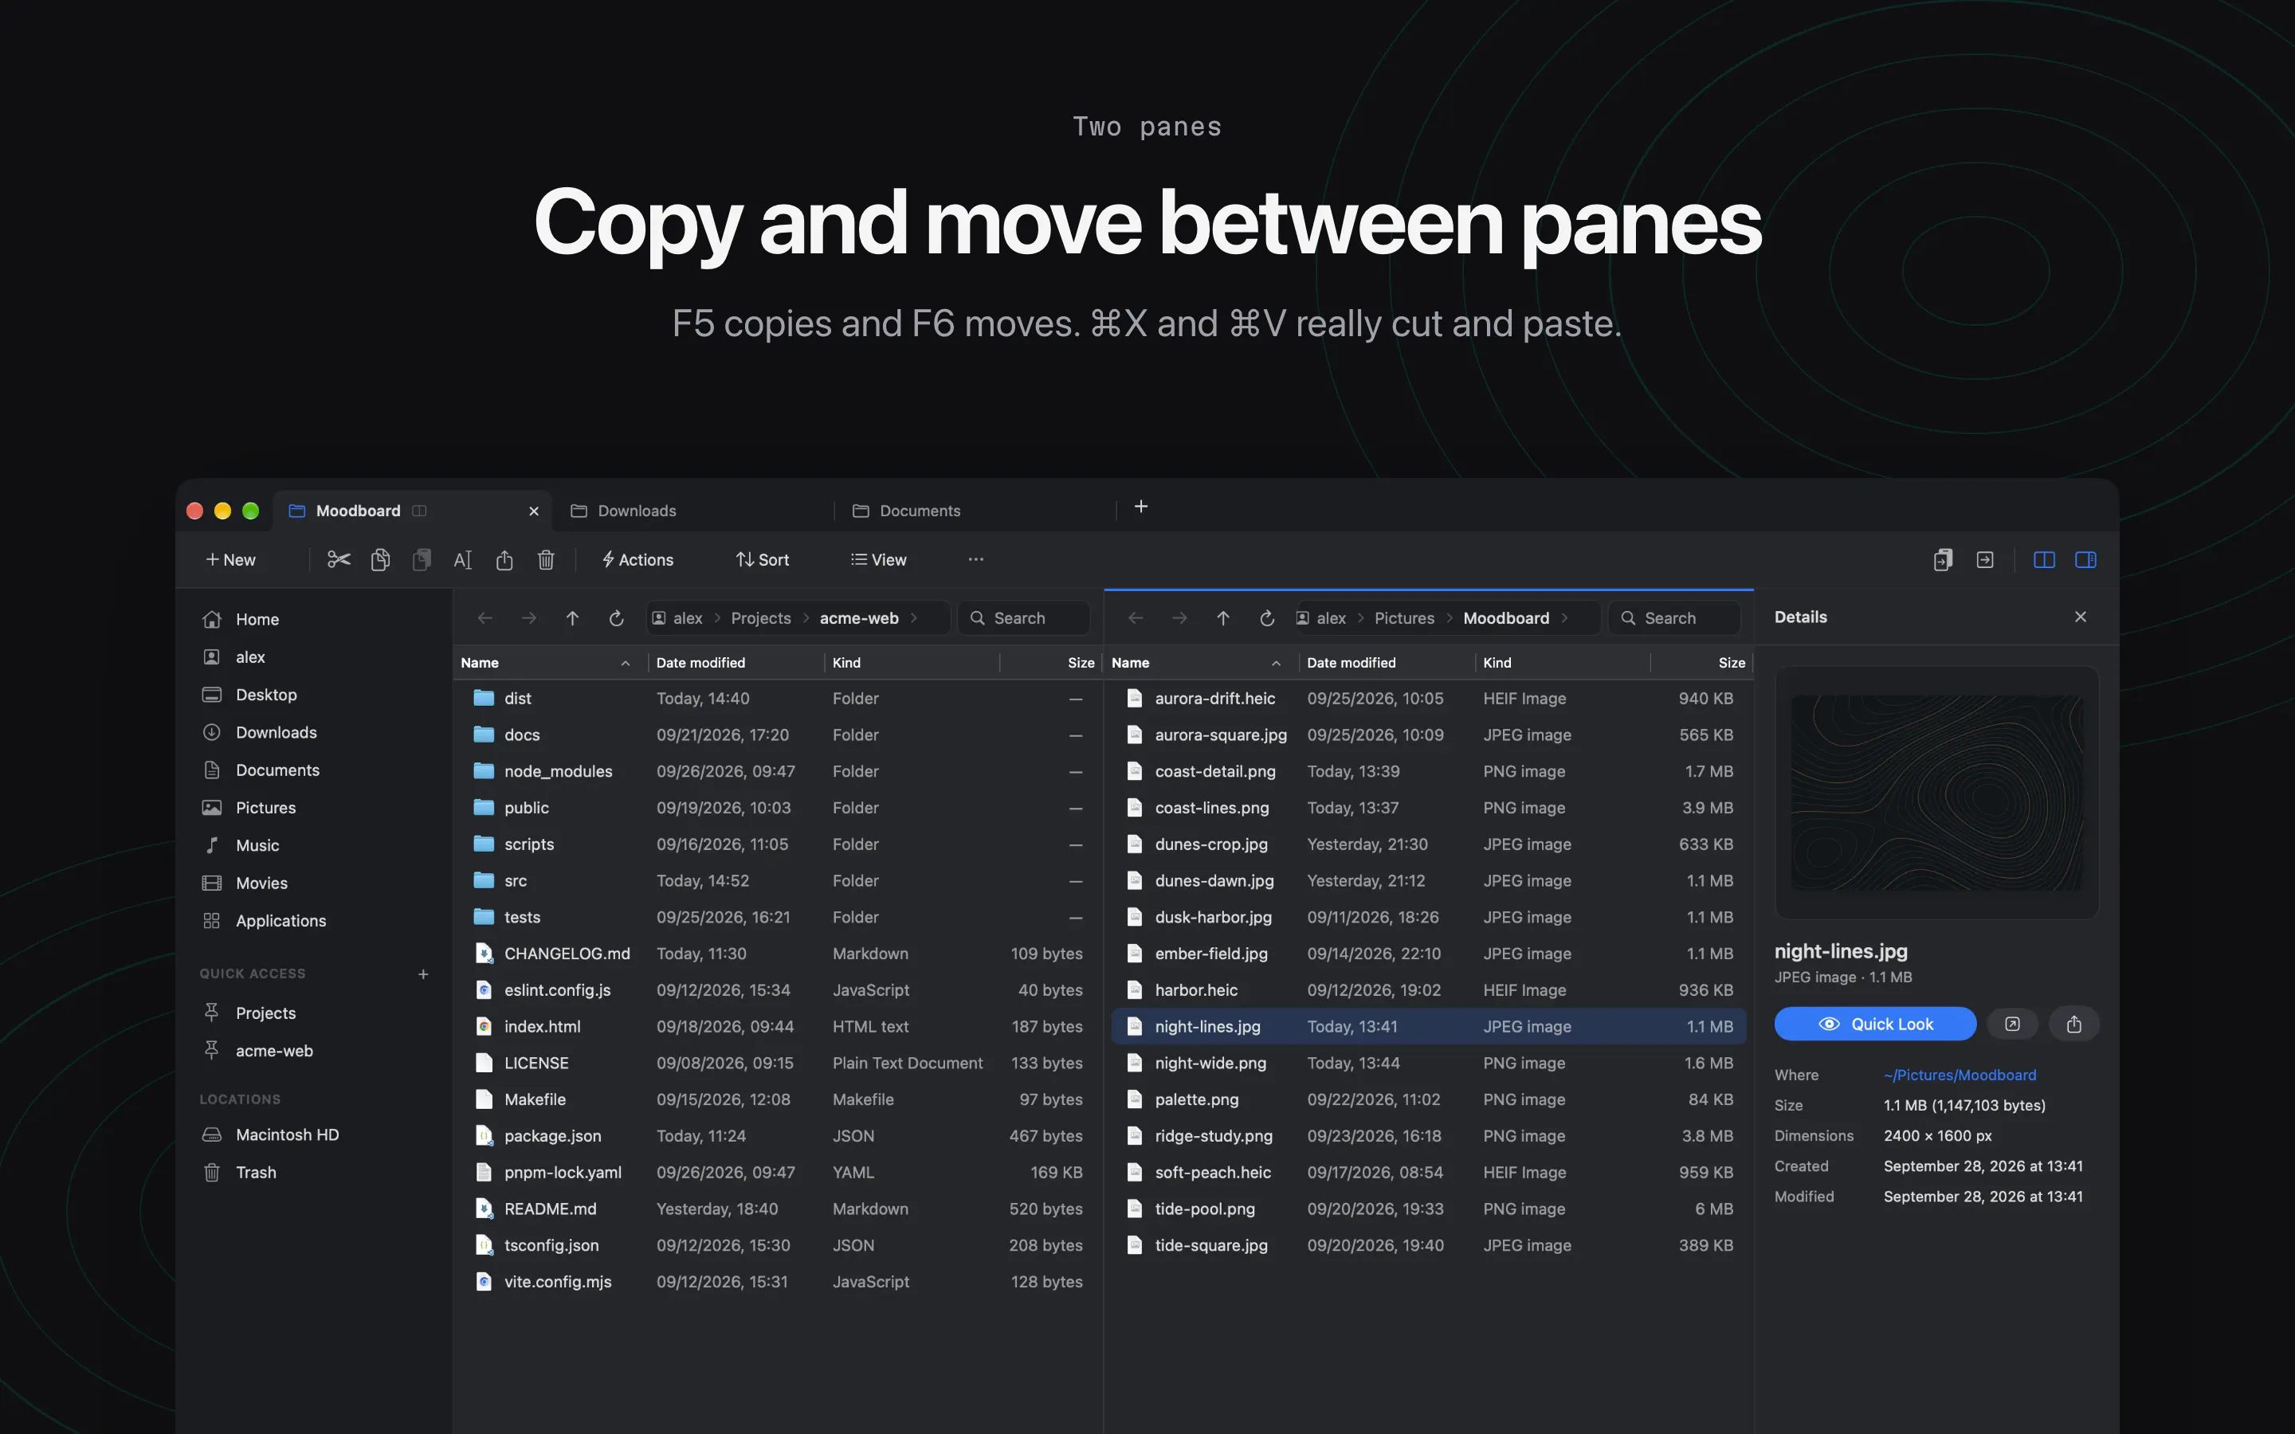Close the Details panel
Image resolution: width=2295 pixels, height=1434 pixels.
click(2081, 617)
